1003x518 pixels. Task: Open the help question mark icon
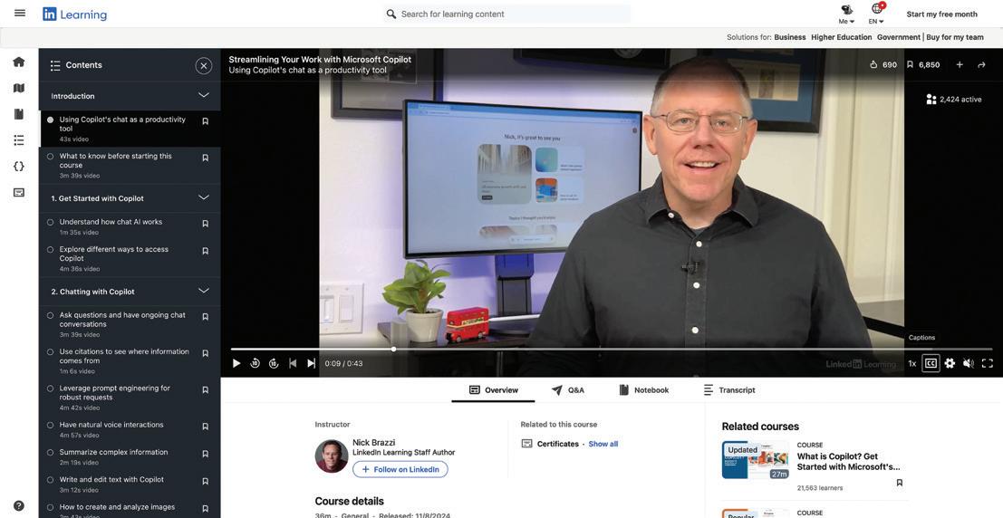coord(18,506)
